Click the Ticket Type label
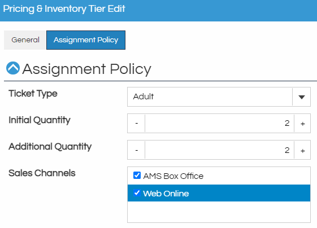Viewport: 317px width, 228px height. (x=33, y=94)
